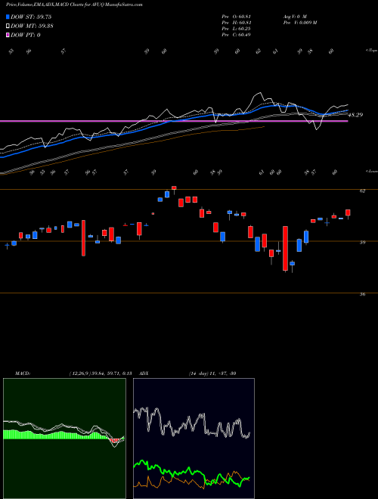378x499 pixels.
Task: Click the '<Tops' label
Action: [x=371, y=51]
